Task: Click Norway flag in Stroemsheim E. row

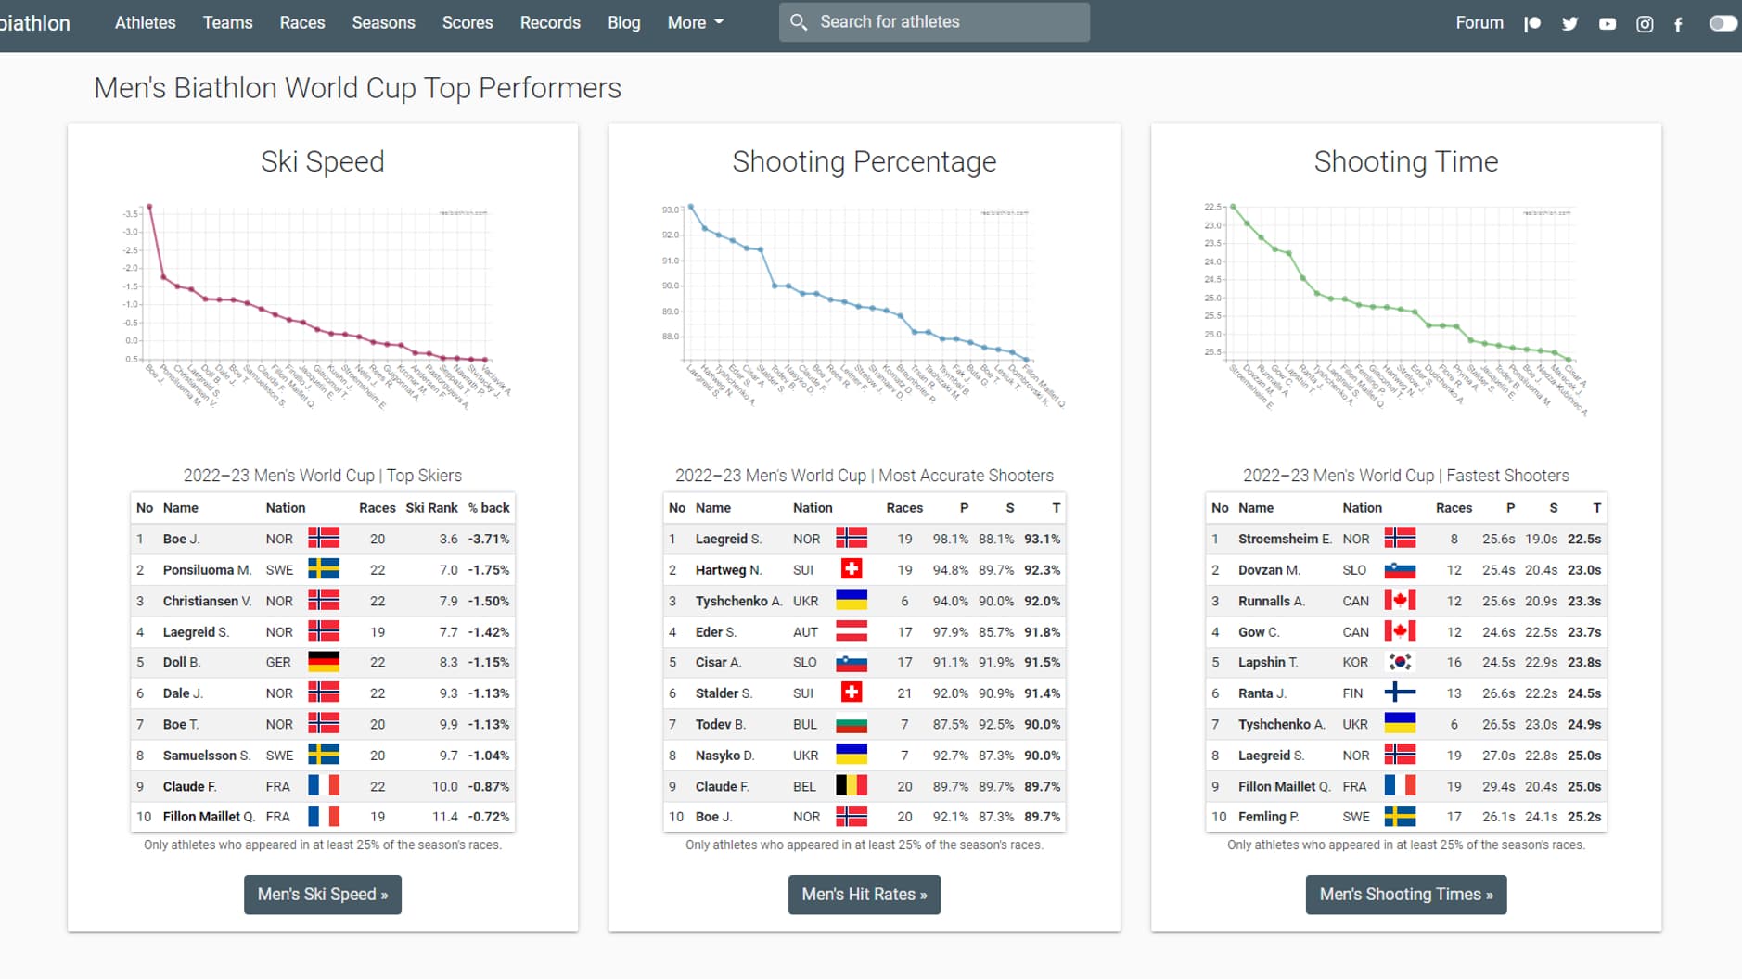Action: pos(1400,538)
